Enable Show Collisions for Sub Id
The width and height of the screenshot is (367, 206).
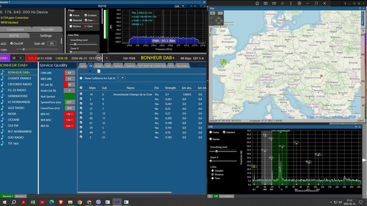click(x=81, y=78)
